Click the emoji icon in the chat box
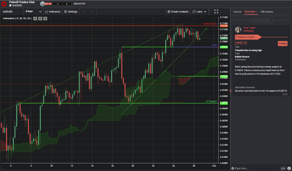 (289, 168)
